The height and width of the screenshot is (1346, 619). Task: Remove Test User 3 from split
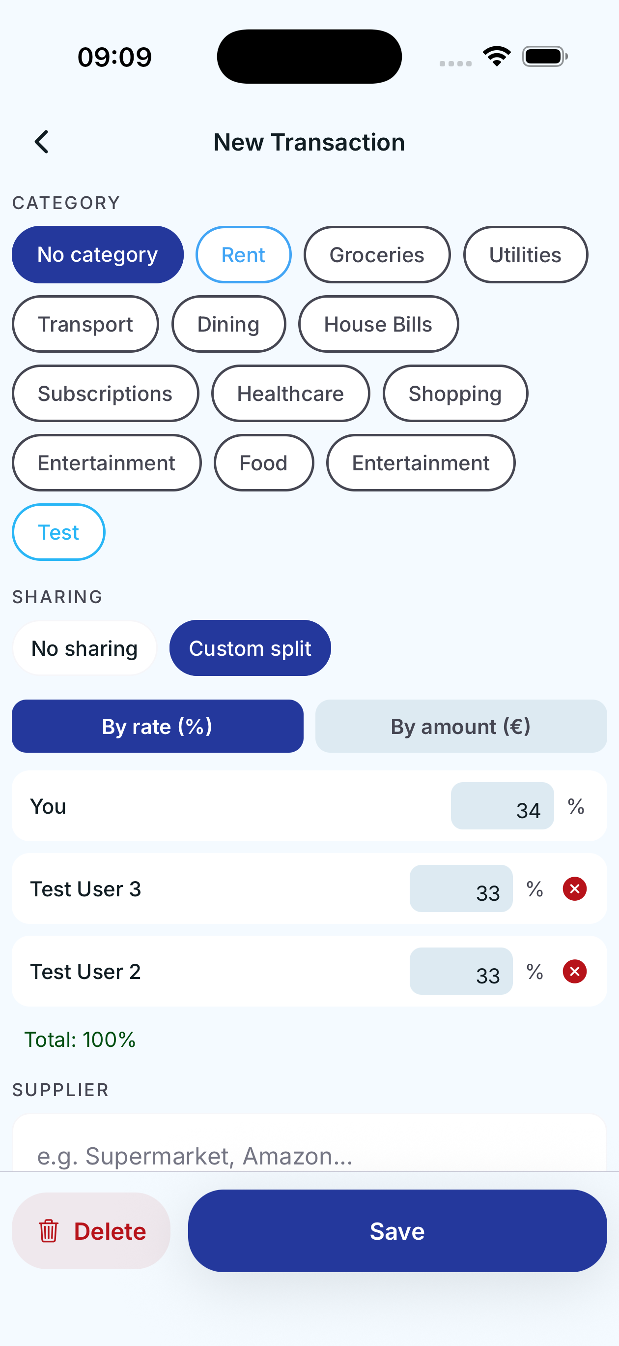[x=574, y=889]
